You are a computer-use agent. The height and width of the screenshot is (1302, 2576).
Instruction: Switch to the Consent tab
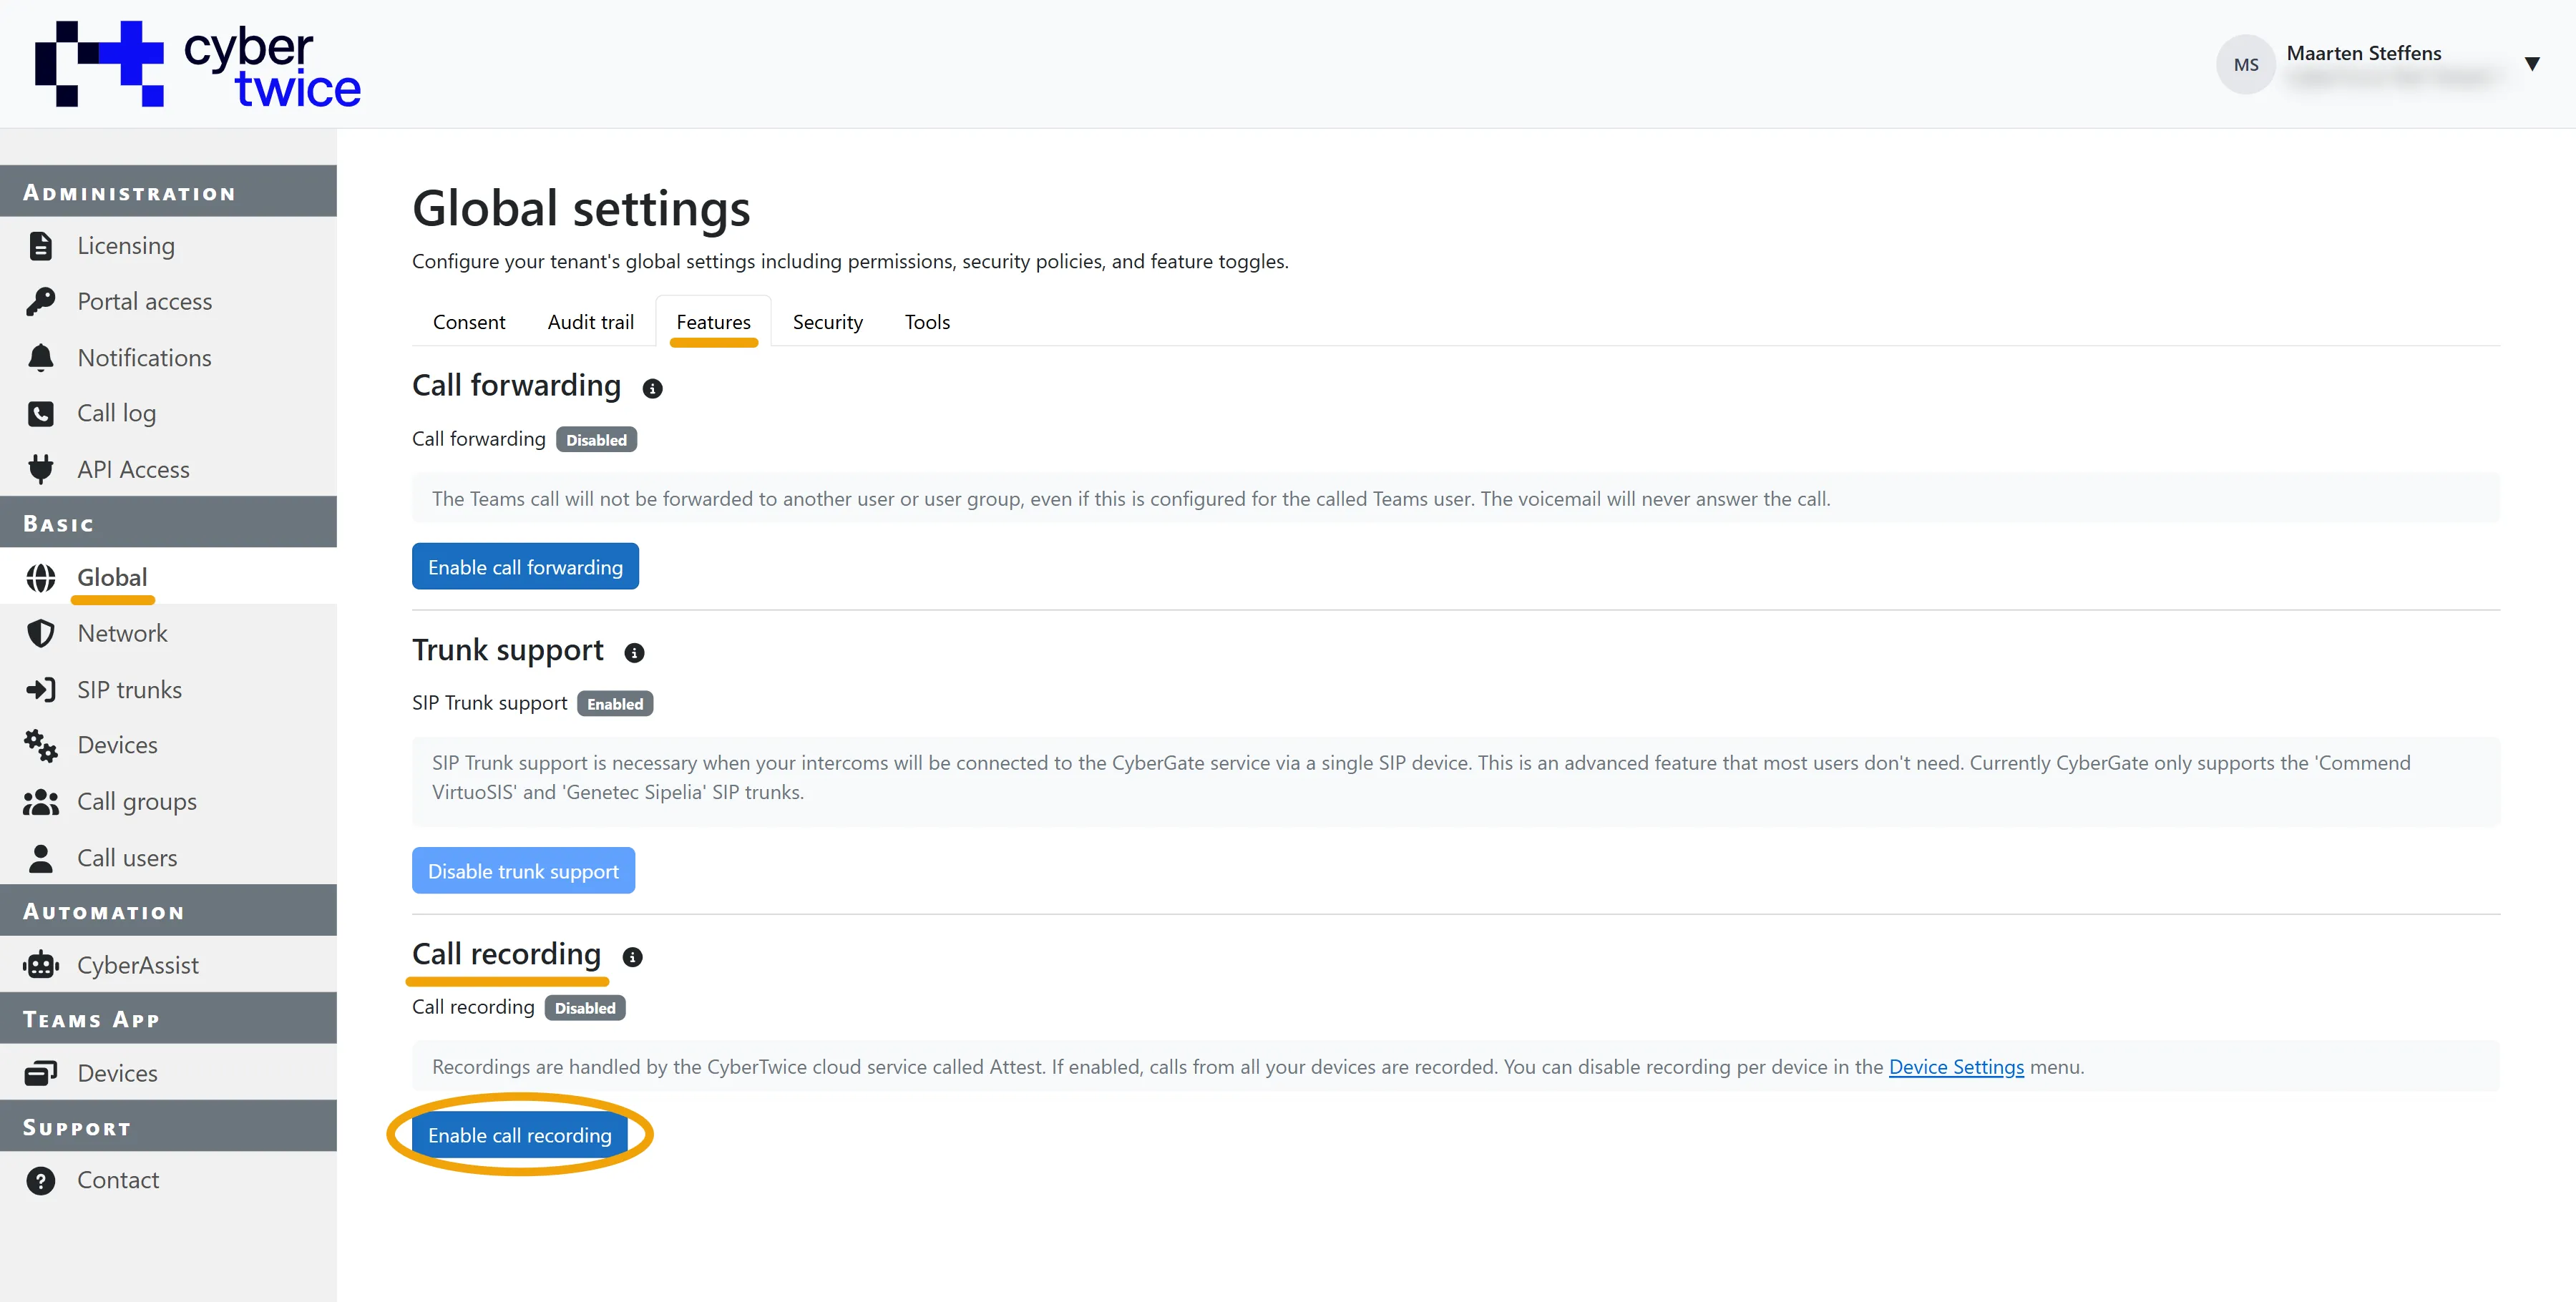pyautogui.click(x=469, y=322)
